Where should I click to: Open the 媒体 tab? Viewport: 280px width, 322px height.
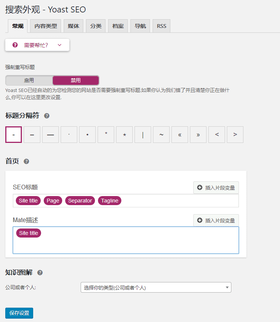[73, 26]
